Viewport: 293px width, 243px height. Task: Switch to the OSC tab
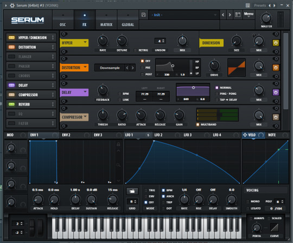[62, 19]
